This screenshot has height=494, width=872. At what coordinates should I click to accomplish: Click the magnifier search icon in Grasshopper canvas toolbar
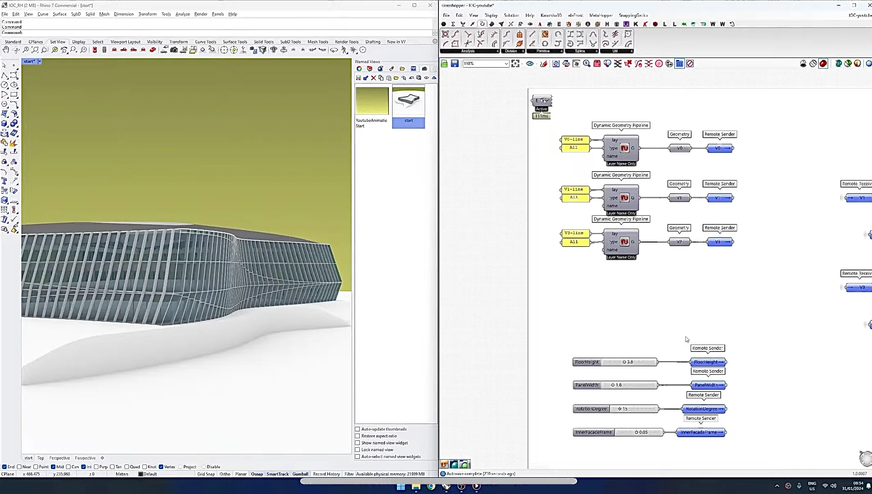coord(587,63)
